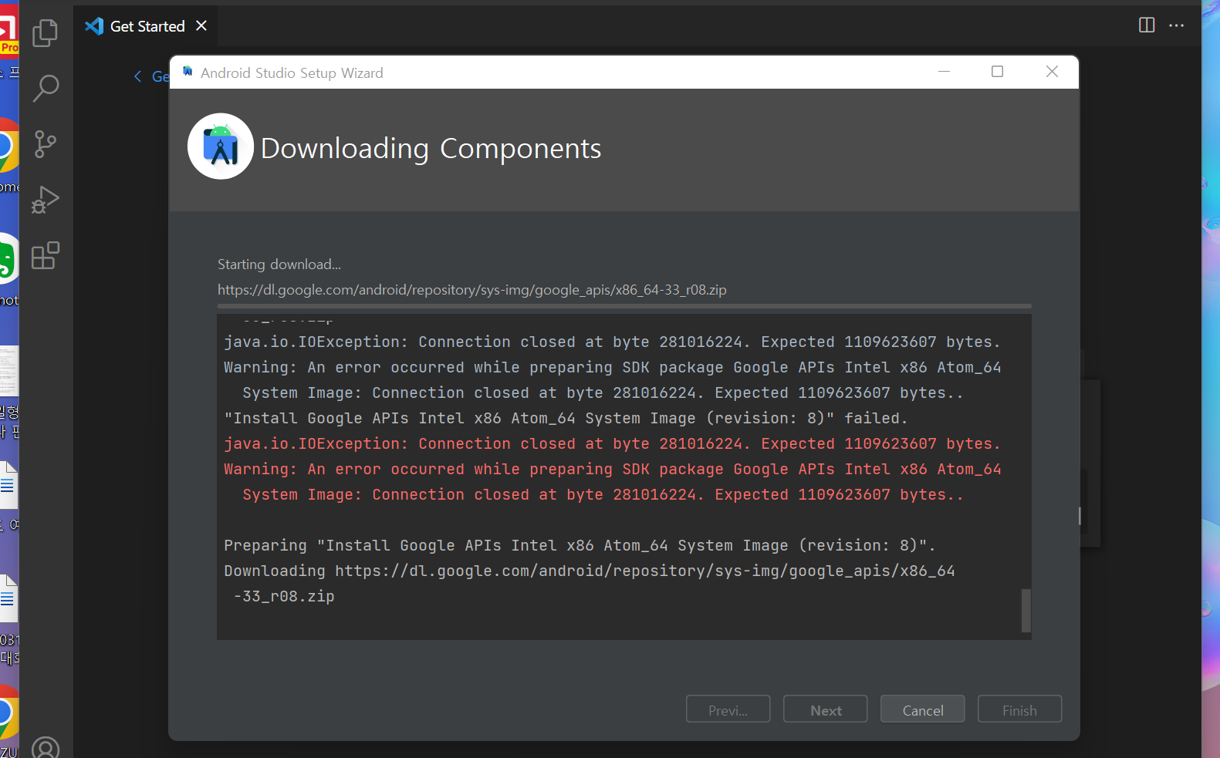The height and width of the screenshot is (758, 1220).
Task: Close the Get Started tab
Action: [201, 25]
